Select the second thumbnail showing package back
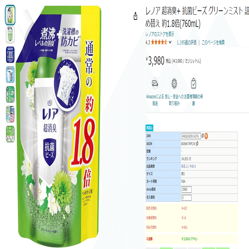 (10, 35)
